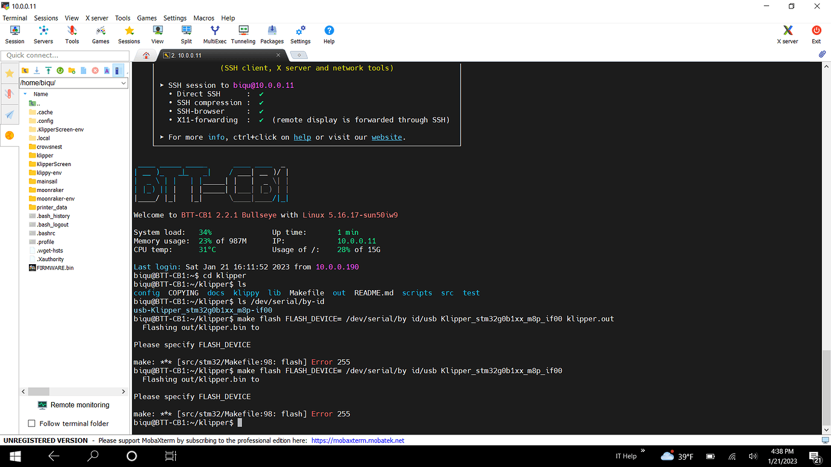
Task: Open the MultiExec toolbar icon
Action: coord(214,34)
